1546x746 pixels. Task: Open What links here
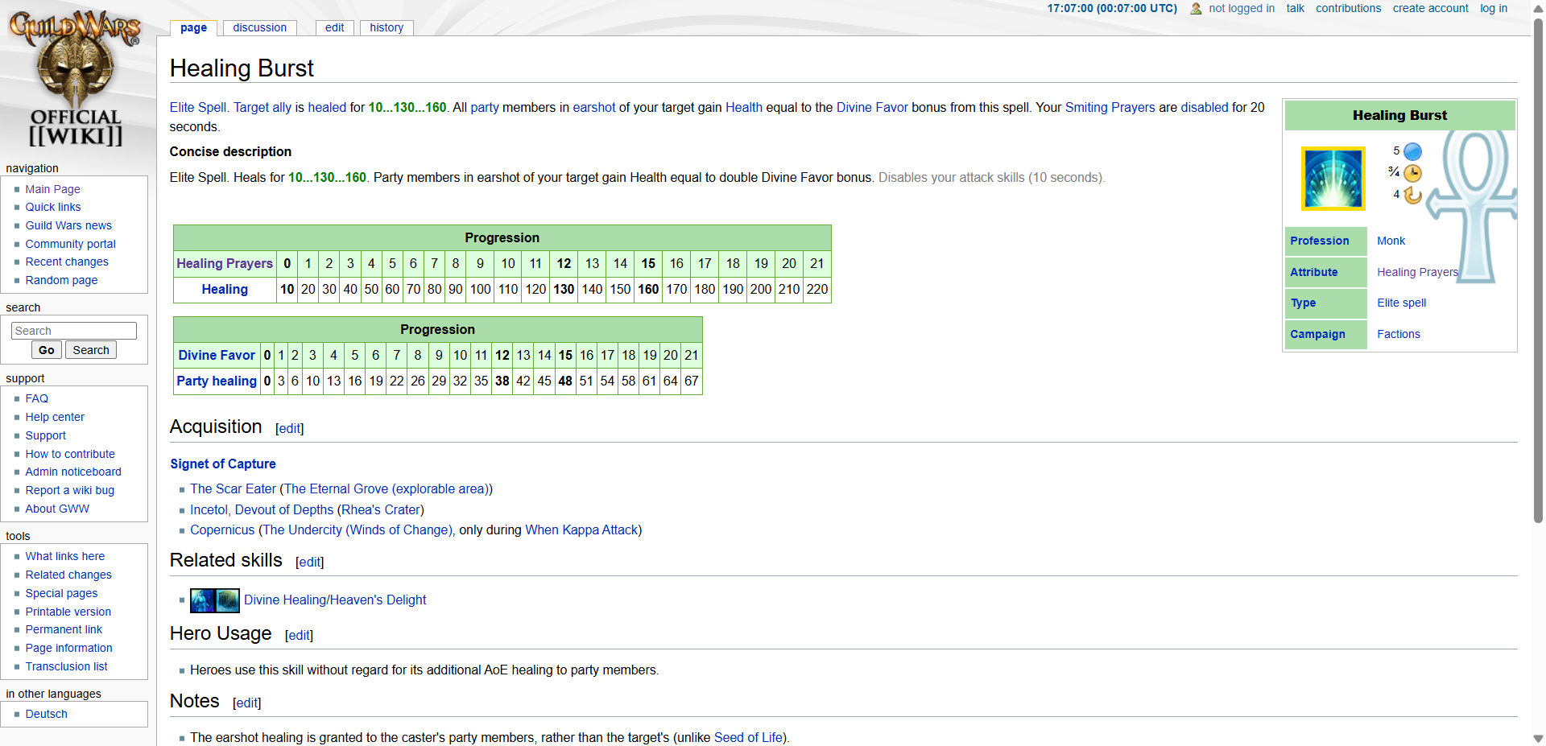coord(65,556)
